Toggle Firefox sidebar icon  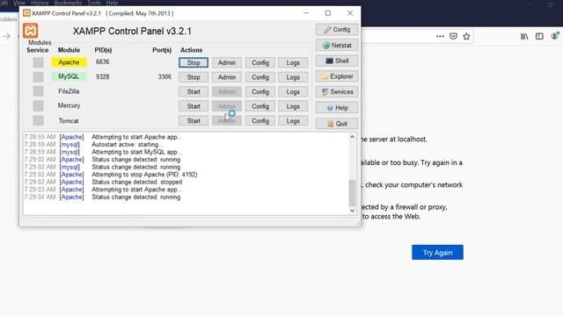539,36
